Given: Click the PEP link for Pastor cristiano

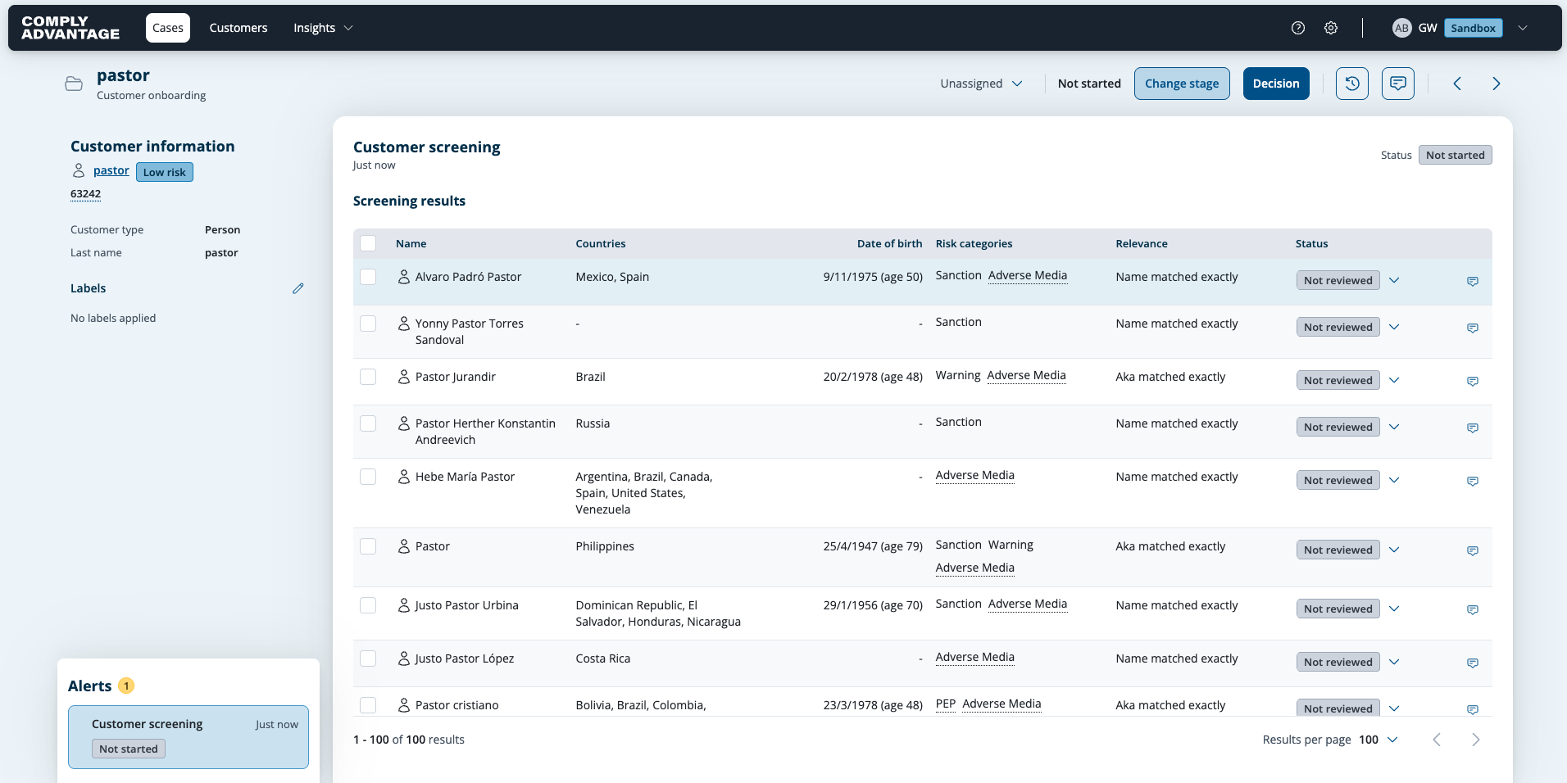Looking at the screenshot, I should pyautogui.click(x=946, y=704).
